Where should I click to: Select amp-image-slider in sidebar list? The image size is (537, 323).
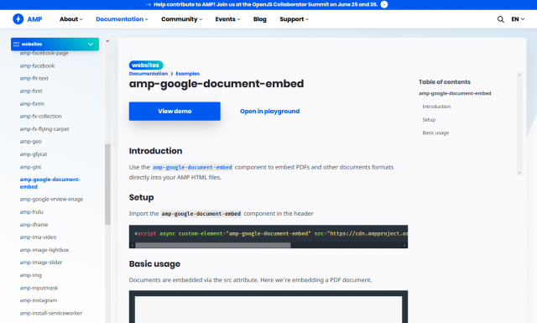point(41,263)
